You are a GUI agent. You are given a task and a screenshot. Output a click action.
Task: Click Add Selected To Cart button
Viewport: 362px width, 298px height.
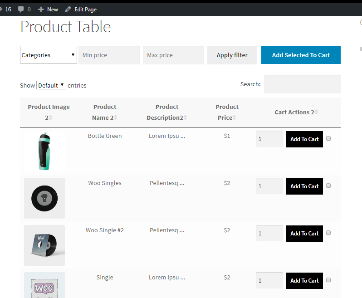(301, 55)
